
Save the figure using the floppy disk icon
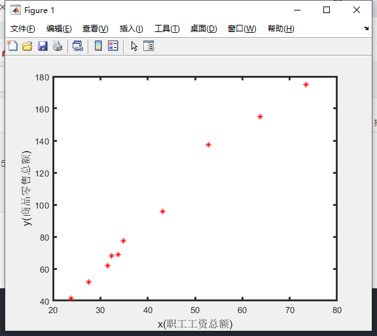[x=43, y=46]
